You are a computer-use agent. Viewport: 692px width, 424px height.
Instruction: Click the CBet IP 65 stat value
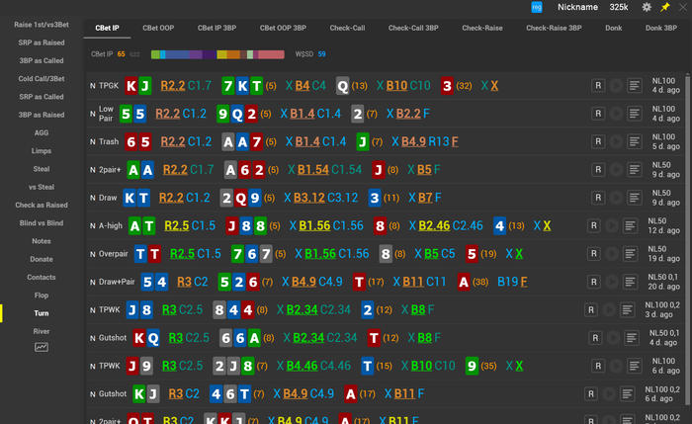click(121, 54)
